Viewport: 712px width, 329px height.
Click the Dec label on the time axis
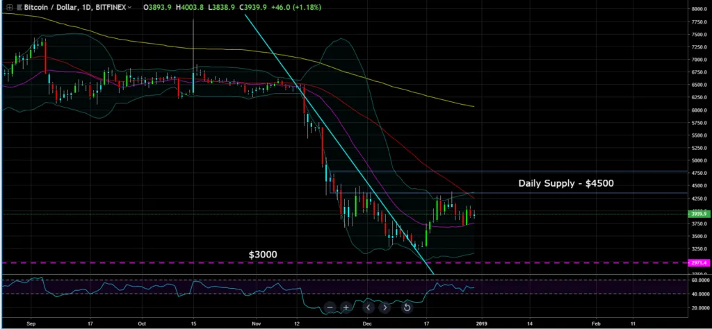pyautogui.click(x=367, y=324)
